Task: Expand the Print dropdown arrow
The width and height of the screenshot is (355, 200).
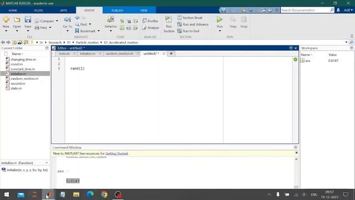Action: pyautogui.click(x=50, y=28)
